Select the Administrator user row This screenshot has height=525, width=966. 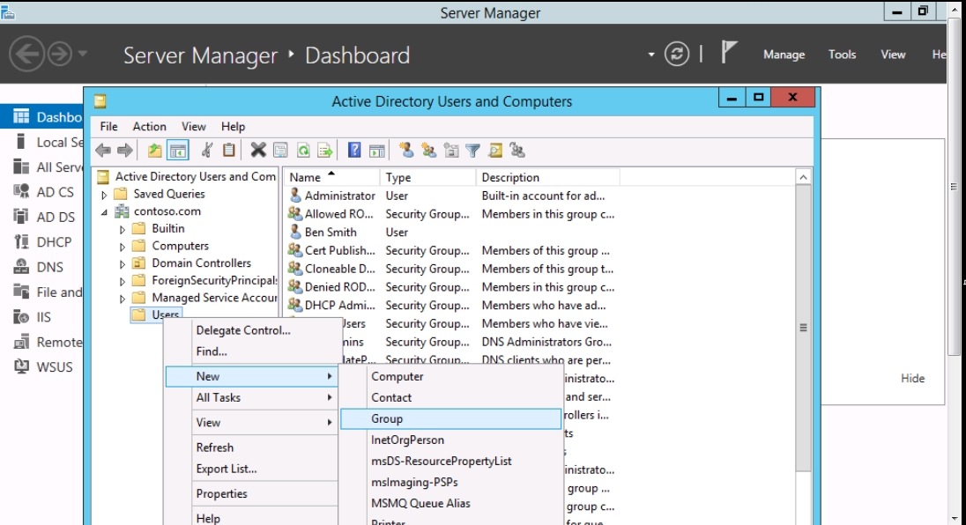(339, 196)
